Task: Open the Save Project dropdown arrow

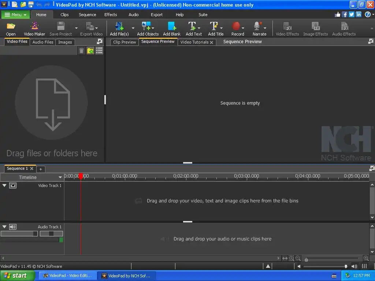Action: click(x=76, y=28)
